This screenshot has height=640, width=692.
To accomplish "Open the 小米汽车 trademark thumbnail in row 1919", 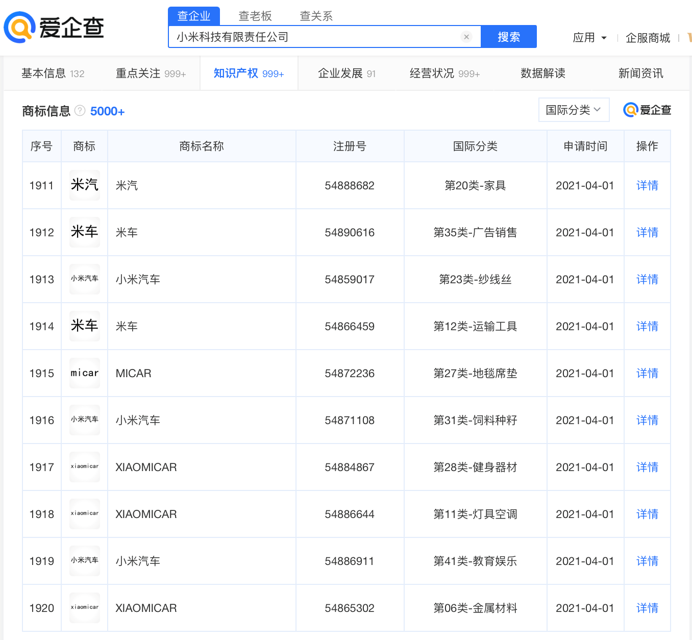I will [x=85, y=561].
